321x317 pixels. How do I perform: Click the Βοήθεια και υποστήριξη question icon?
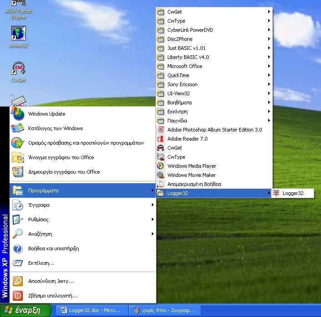18,249
